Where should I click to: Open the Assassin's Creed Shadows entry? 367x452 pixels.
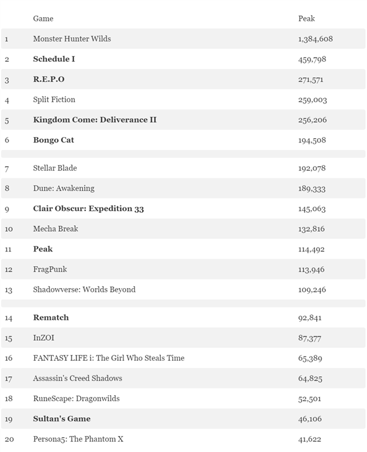tap(77, 377)
